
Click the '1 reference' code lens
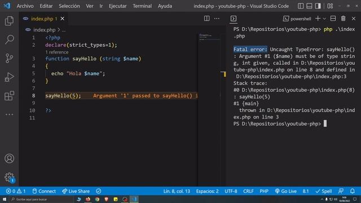pos(57,52)
